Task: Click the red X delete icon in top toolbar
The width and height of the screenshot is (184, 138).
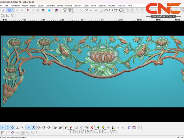Action: click(x=28, y=10)
